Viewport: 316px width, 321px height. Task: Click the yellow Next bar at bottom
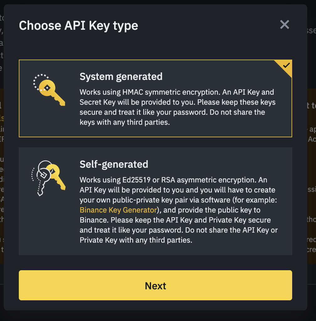coord(155,286)
